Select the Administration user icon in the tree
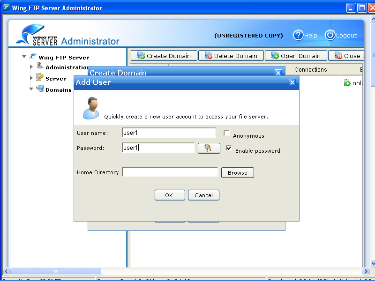Viewport: 375px width, 281px height. click(39, 66)
